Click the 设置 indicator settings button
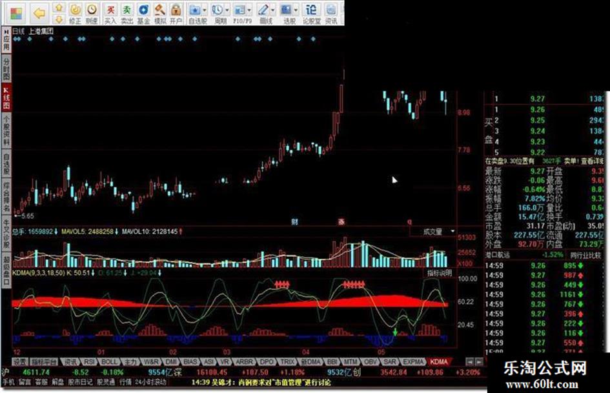Screen dimensions: 610x393 pos(20,362)
